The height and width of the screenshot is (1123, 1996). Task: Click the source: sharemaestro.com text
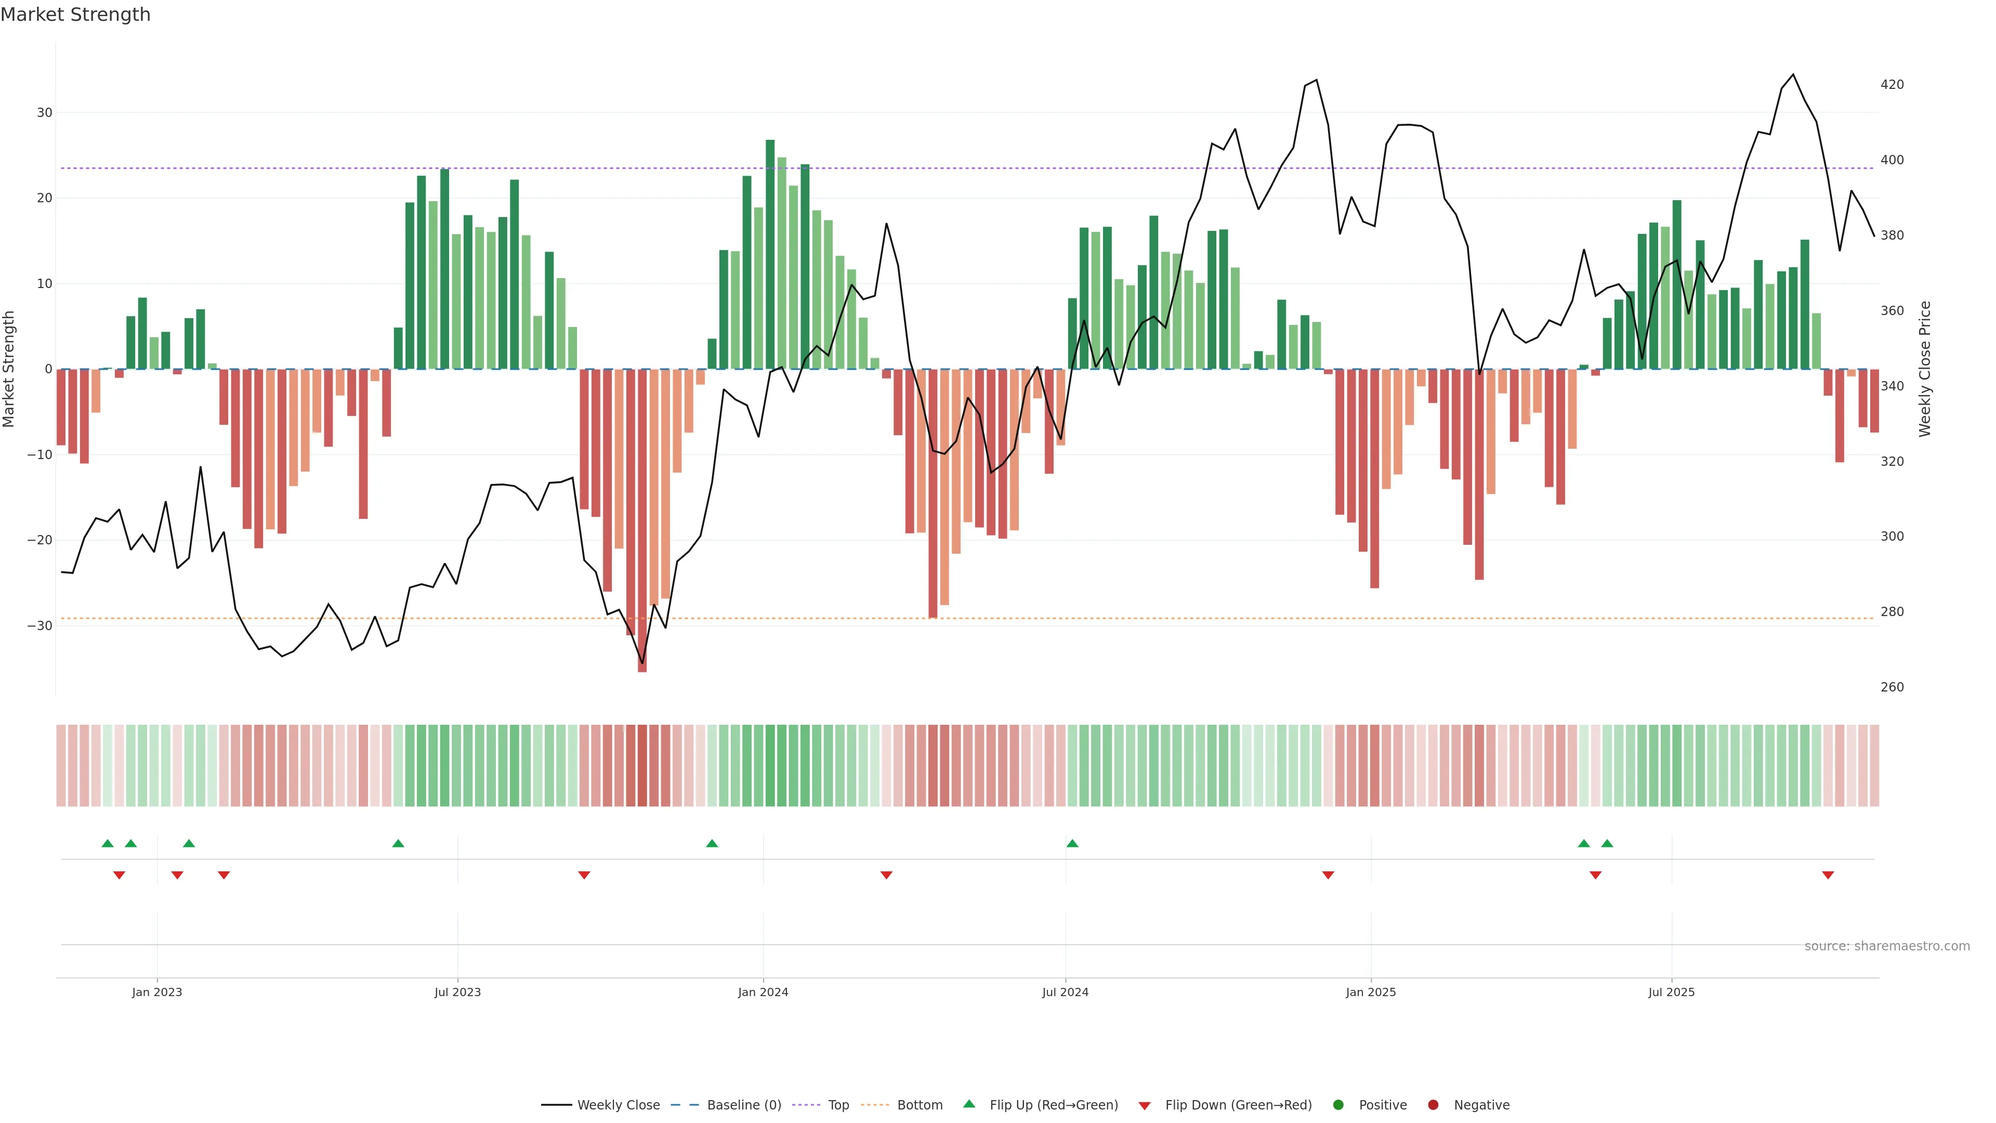[x=1887, y=946]
